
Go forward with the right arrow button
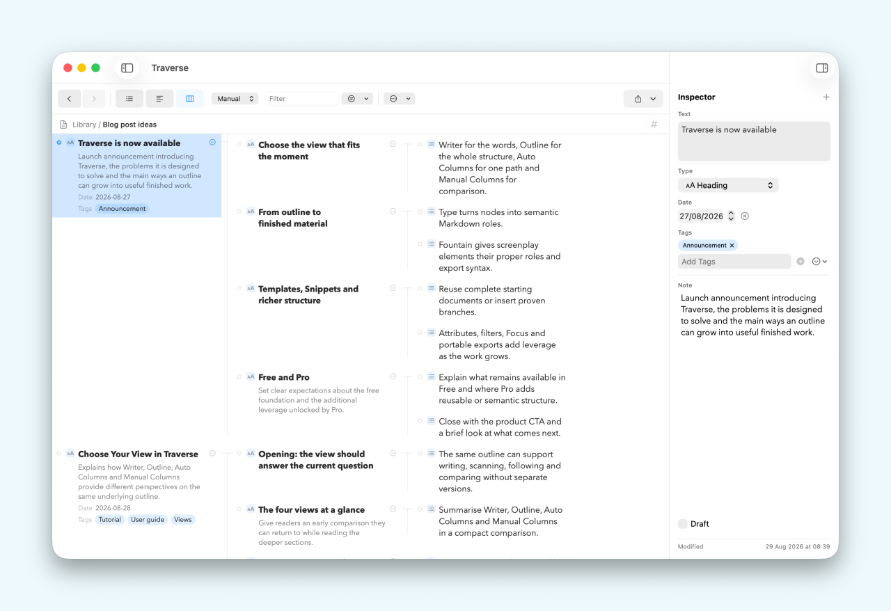coord(94,99)
